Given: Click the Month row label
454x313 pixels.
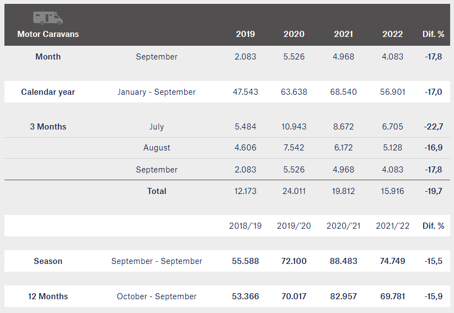Looking at the screenshot, I should tap(48, 57).
